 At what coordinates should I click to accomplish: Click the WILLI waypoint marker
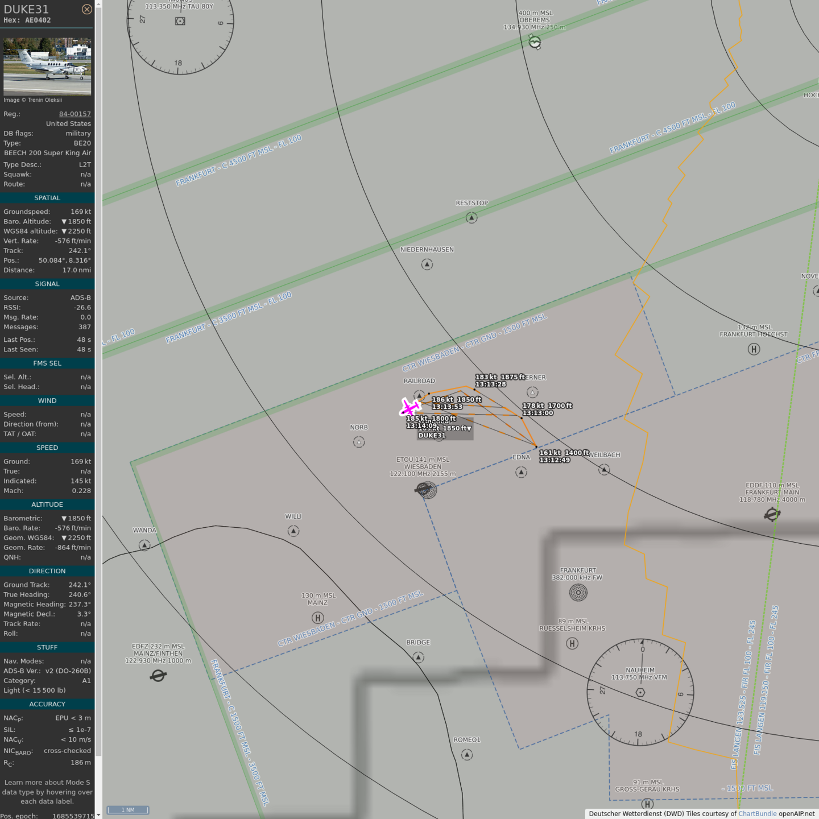[x=293, y=531]
